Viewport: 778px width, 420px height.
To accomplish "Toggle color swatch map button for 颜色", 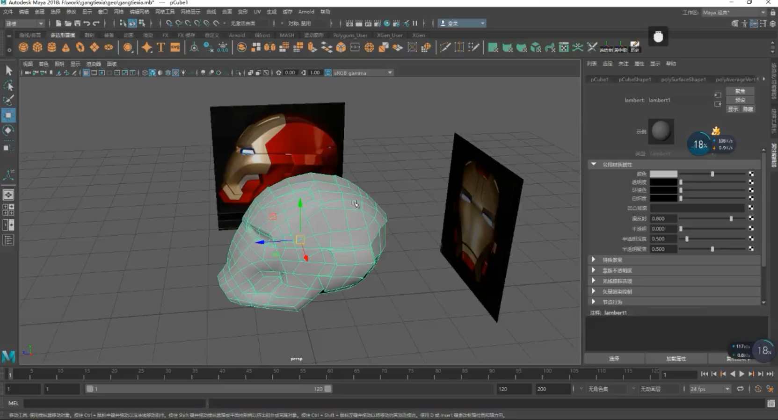I will (x=751, y=174).
